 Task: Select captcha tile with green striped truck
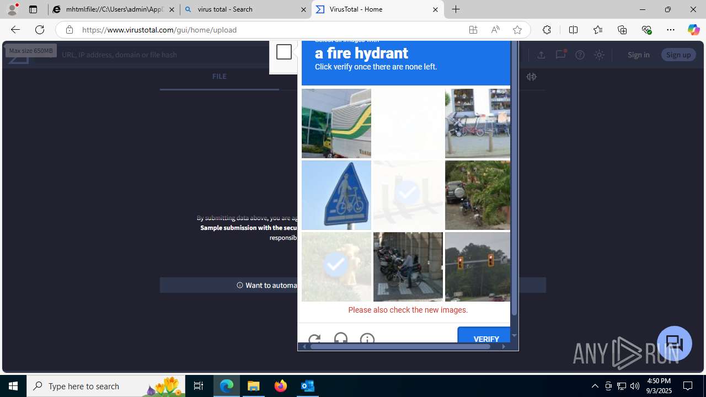[x=336, y=124]
